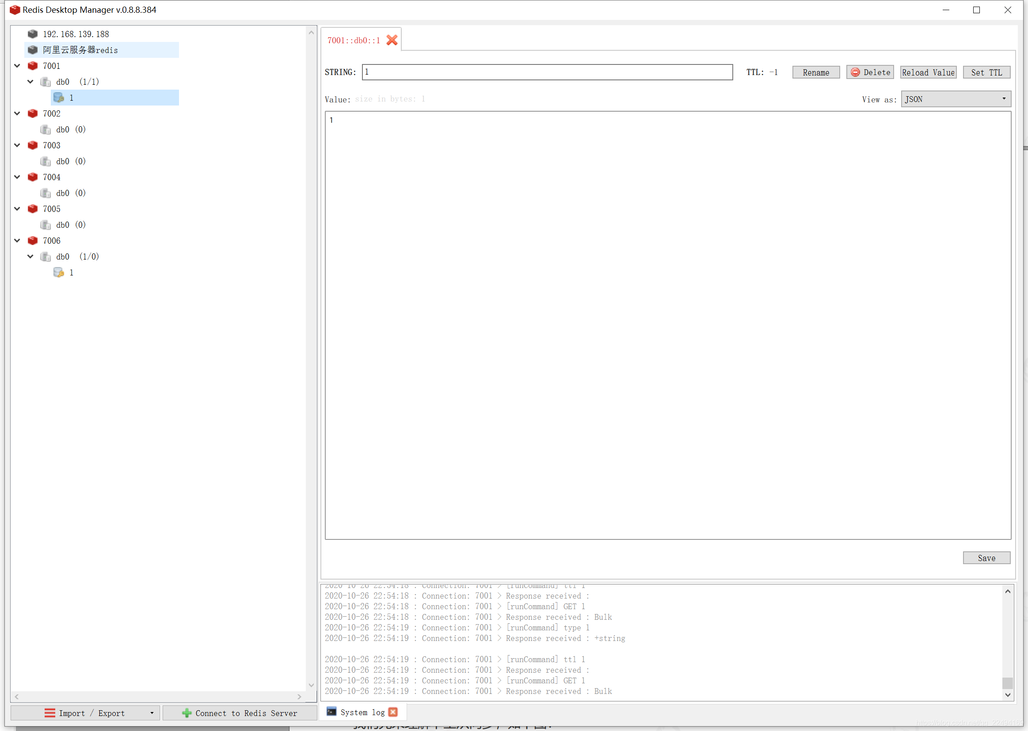Click the 'size in bytes: 1' label
Screen dimensions: 1028x731
pos(390,99)
